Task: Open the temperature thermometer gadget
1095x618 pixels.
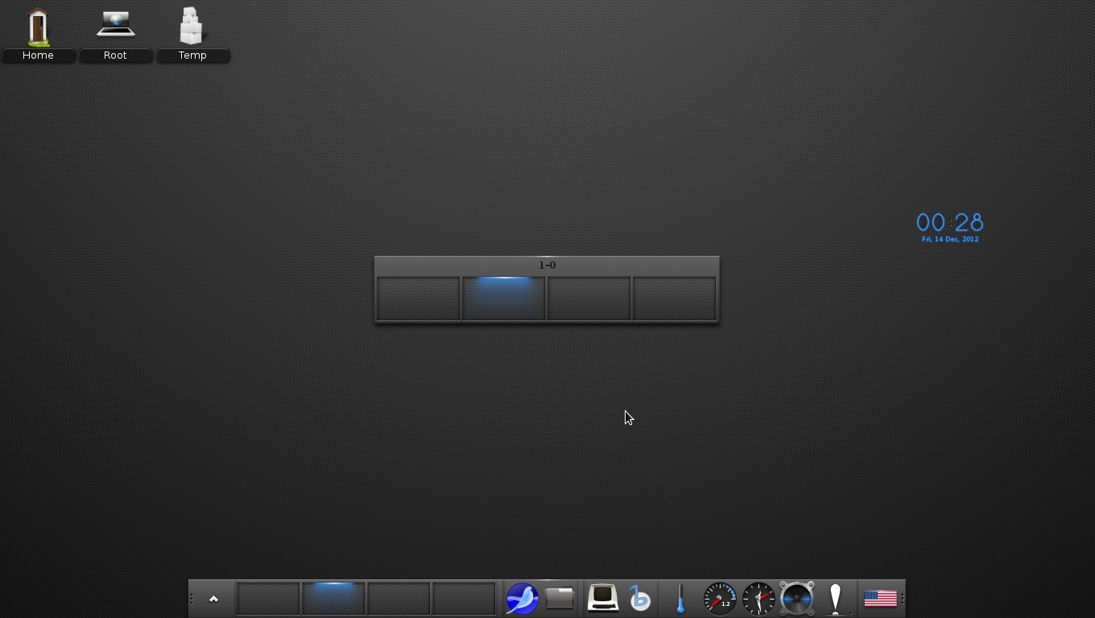Action: coord(679,598)
